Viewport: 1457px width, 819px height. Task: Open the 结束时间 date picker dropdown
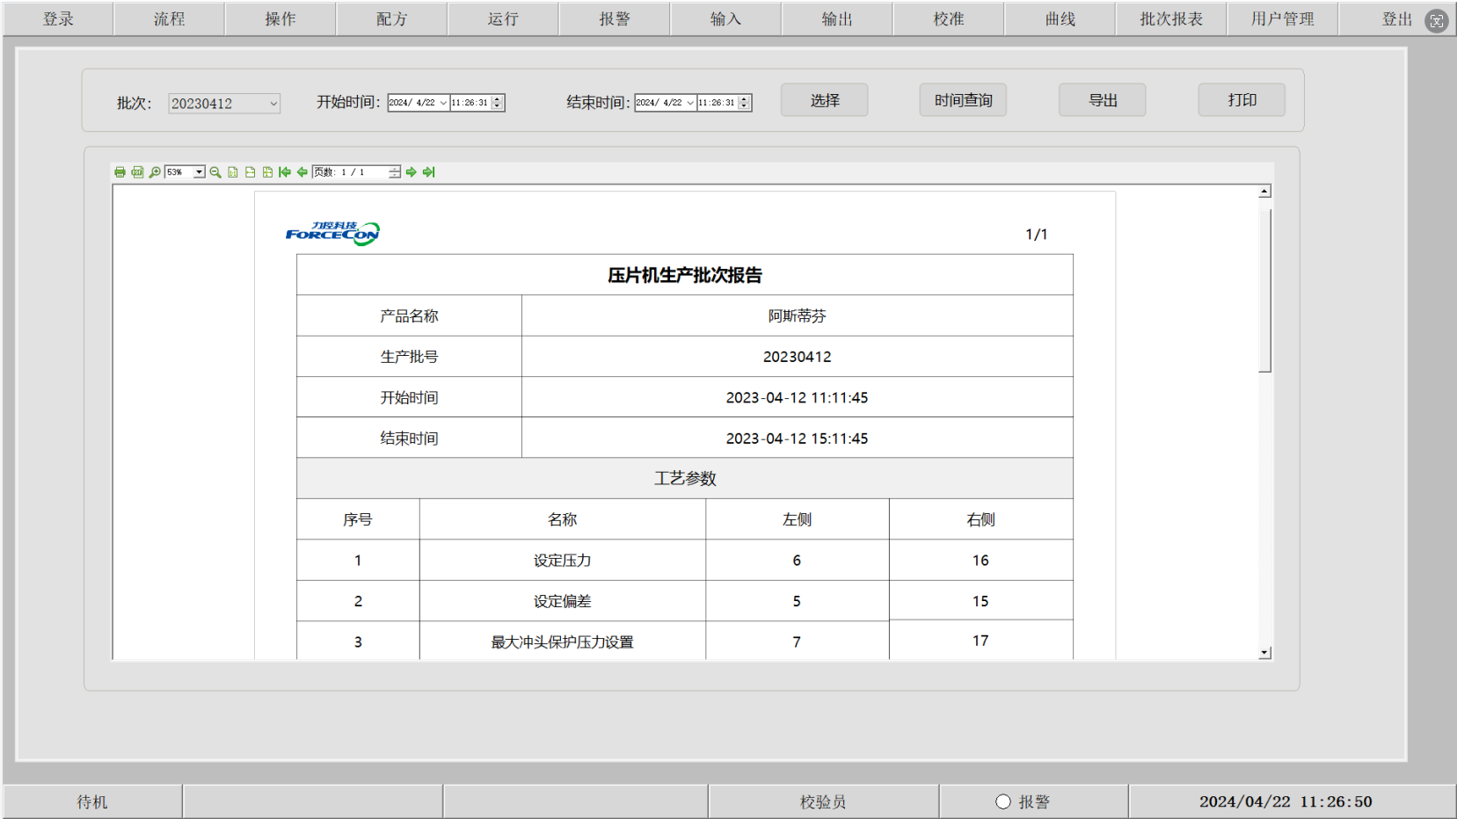pos(690,103)
